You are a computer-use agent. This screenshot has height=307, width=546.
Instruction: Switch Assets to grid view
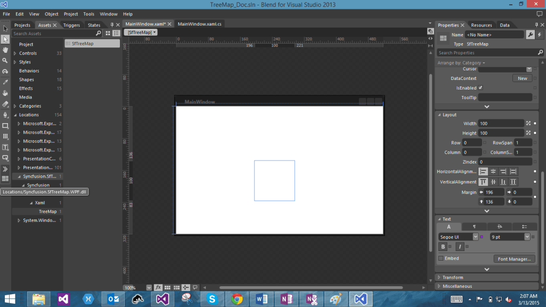pyautogui.click(x=108, y=34)
